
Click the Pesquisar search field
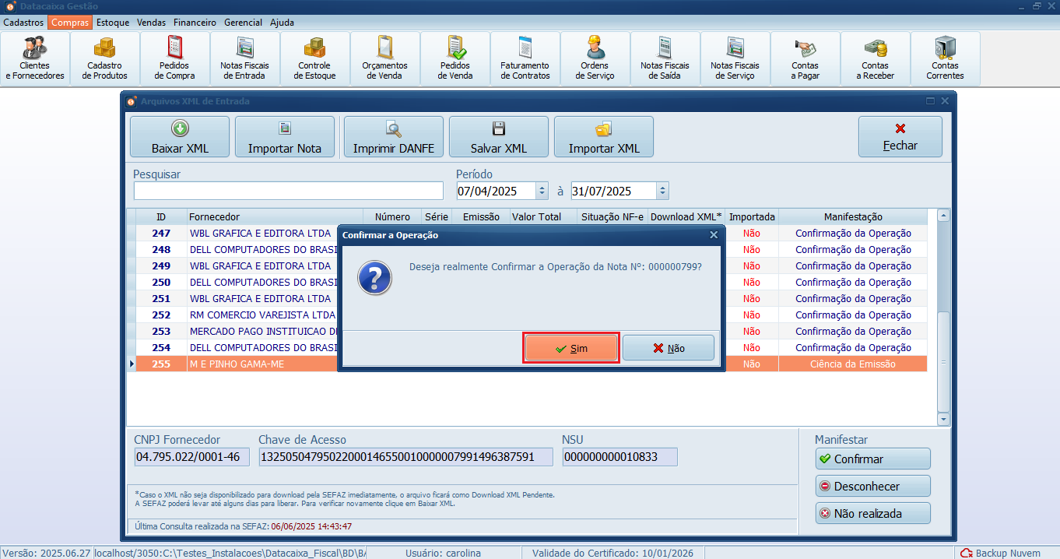coord(288,191)
